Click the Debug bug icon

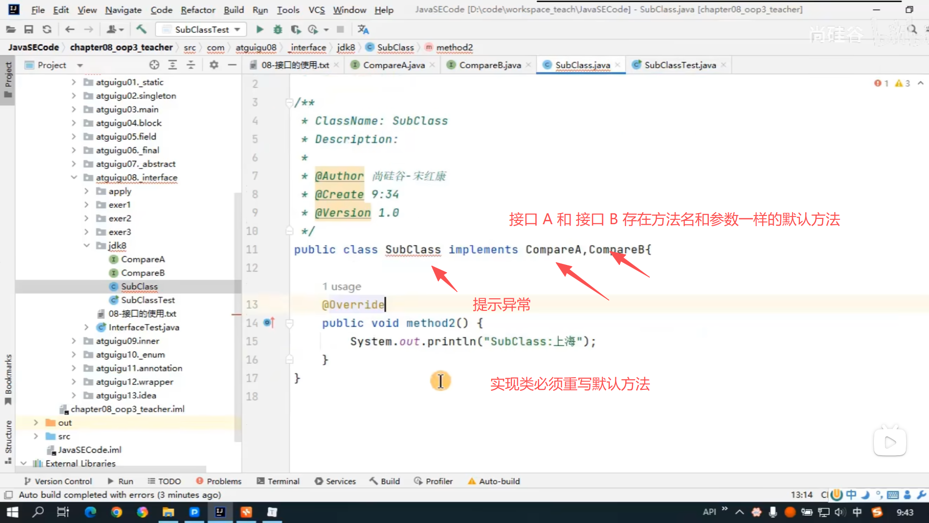[x=278, y=30]
